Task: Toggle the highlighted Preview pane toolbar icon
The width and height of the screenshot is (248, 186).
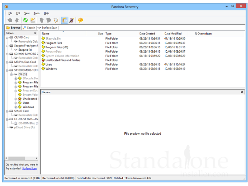Action: coord(64,20)
